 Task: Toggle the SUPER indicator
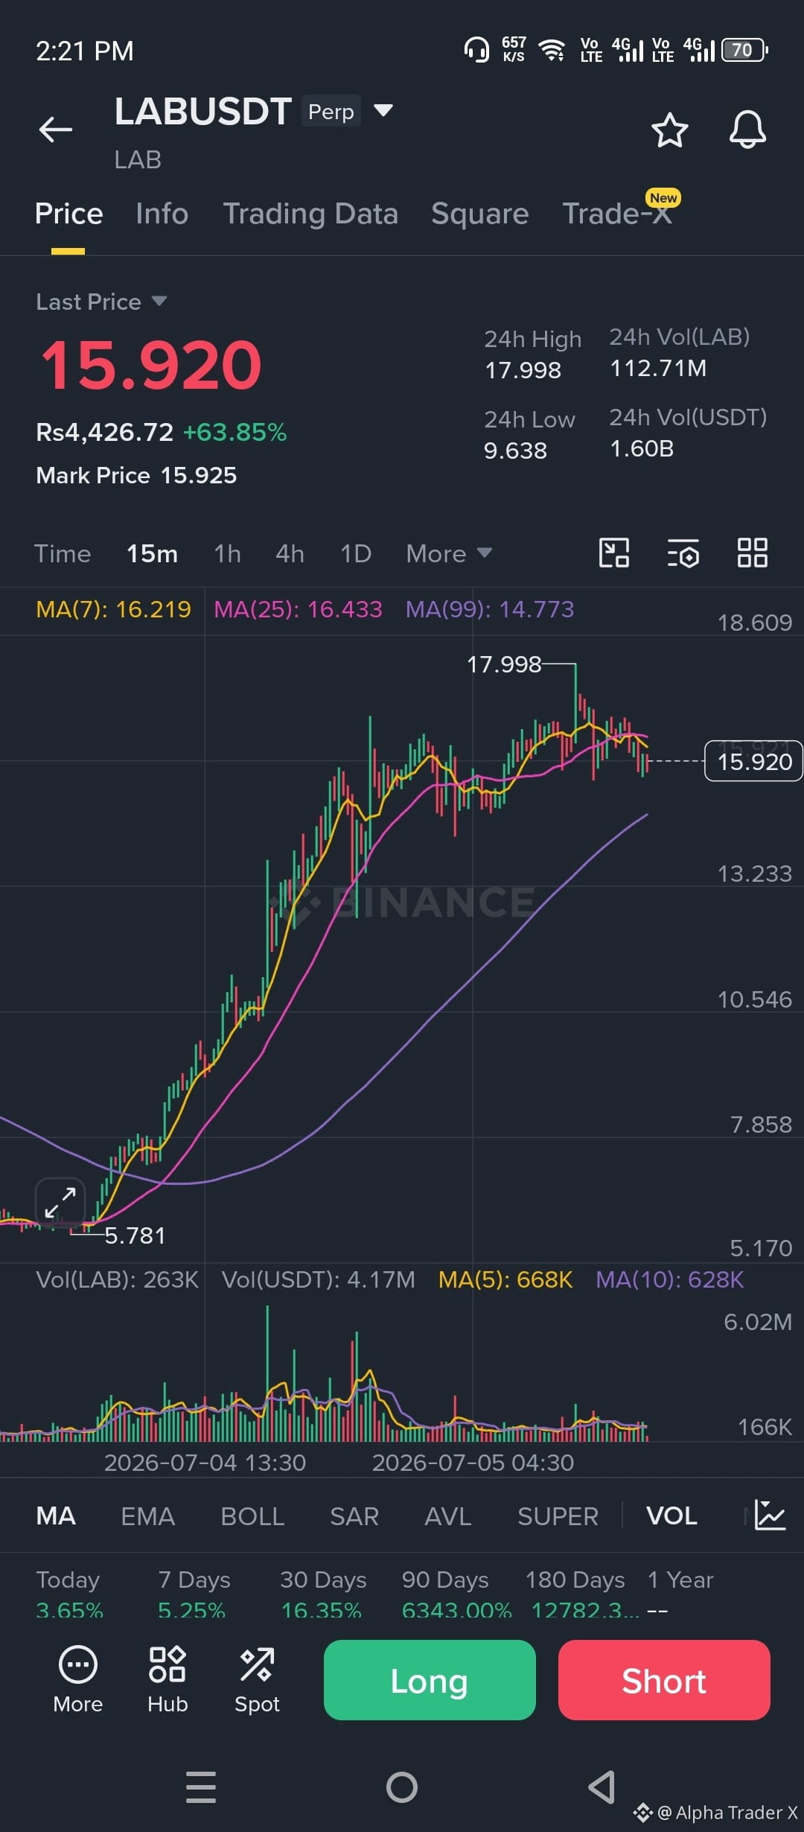point(558,1515)
